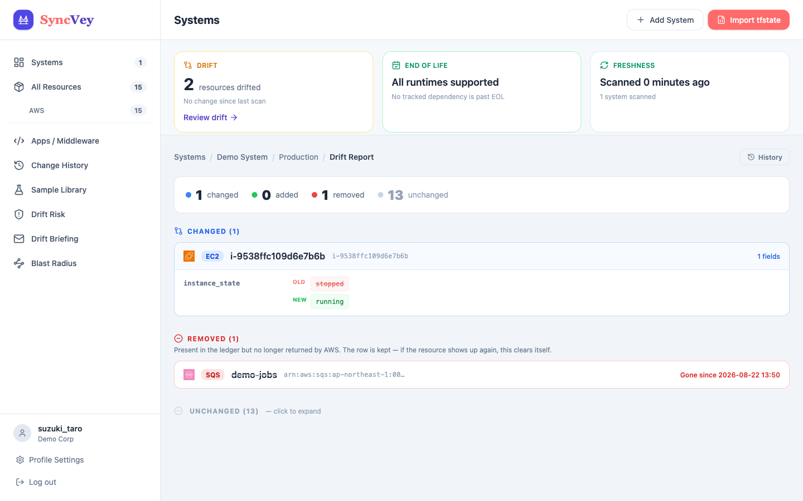Open Apps / Middleware page
Screen dimensions: 803x501
pyautogui.click(x=80, y=141)
